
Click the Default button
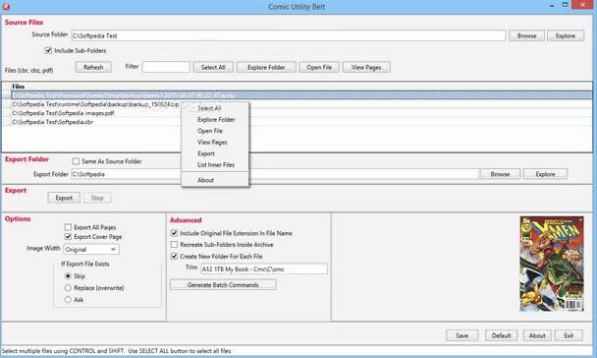click(x=501, y=335)
